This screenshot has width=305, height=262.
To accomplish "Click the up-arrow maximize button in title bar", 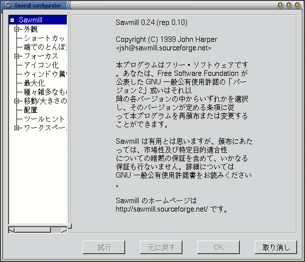I will [x=289, y=5].
